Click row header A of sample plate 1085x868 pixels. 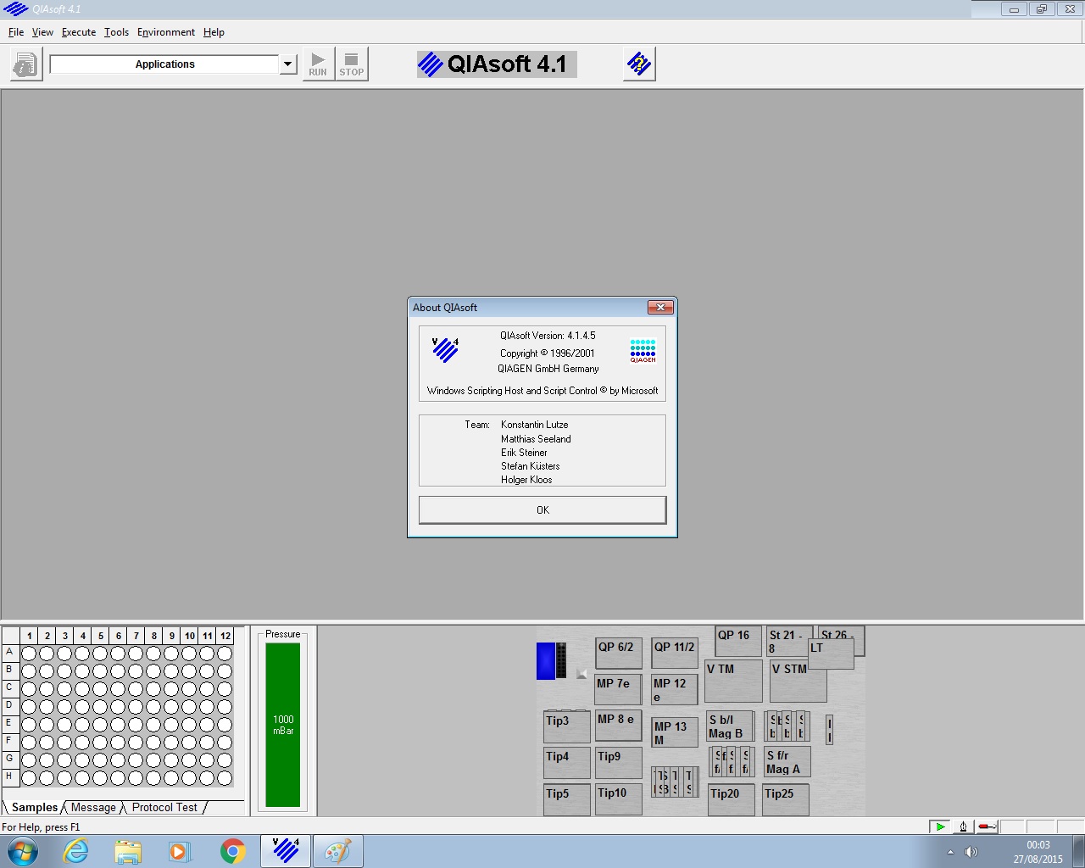(x=10, y=653)
